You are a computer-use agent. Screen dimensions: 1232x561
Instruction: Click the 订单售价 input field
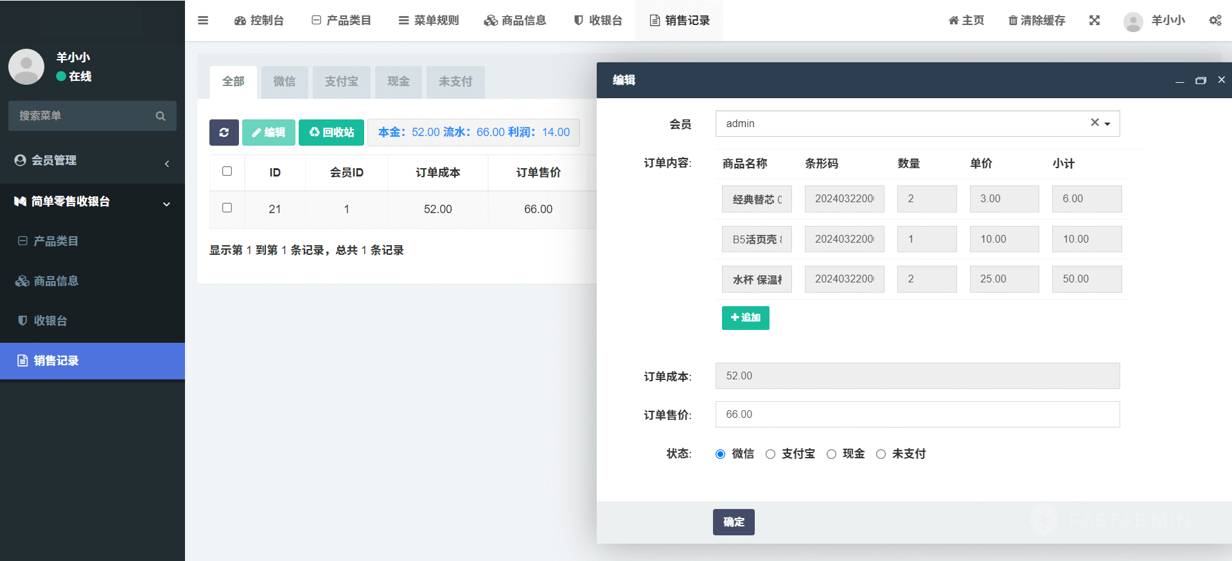coord(917,415)
